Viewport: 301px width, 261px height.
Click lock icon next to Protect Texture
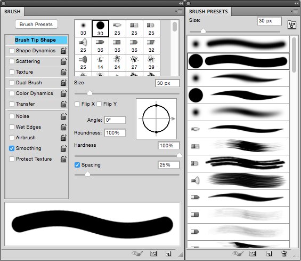[63, 159]
